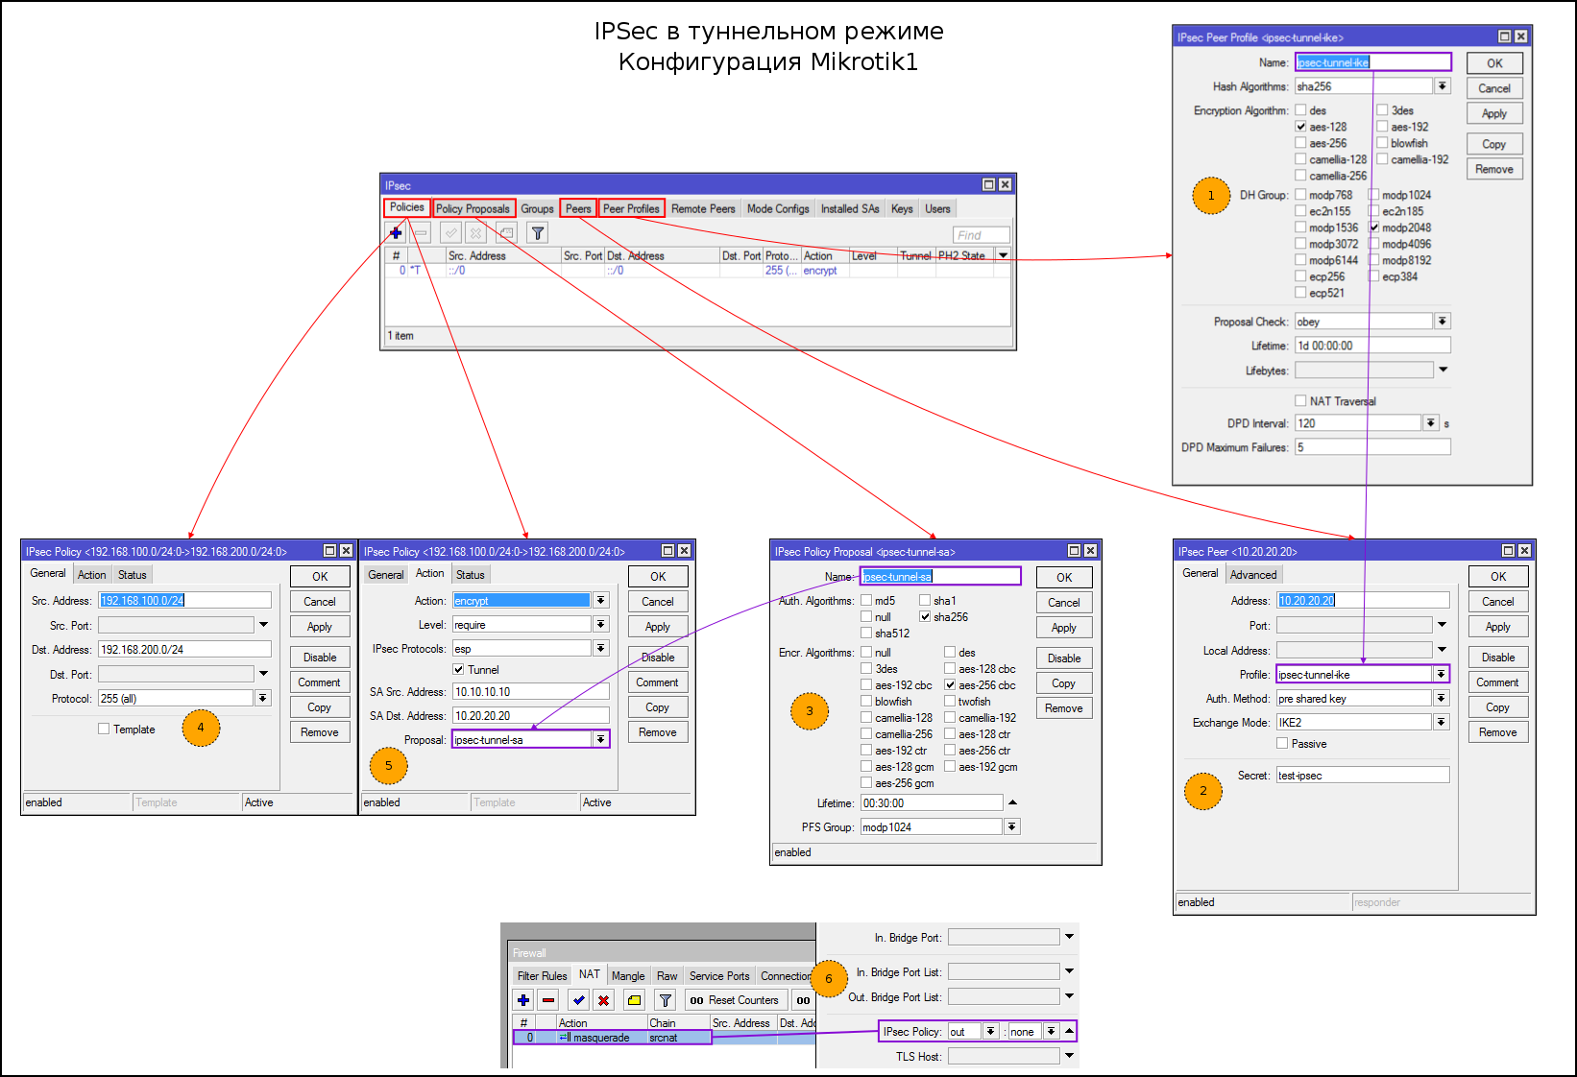Open IPsec Policy direction dropdown showing out
Viewport: 1577px width, 1077px height.
tap(991, 1031)
